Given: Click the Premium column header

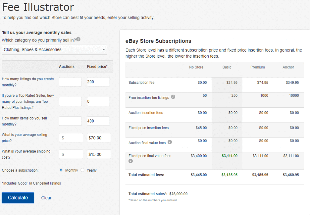Looking at the screenshot, I should point(258,67).
